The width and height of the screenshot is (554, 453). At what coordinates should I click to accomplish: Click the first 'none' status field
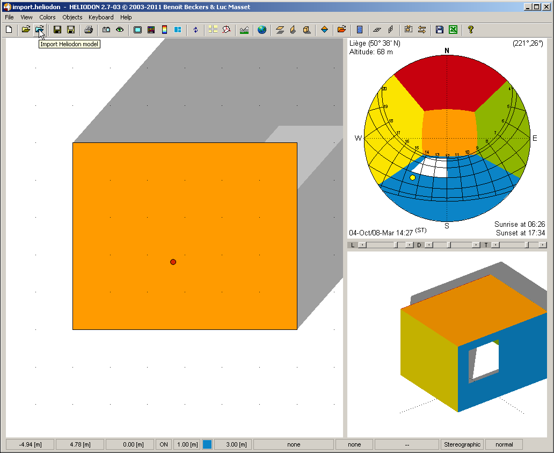coord(294,444)
